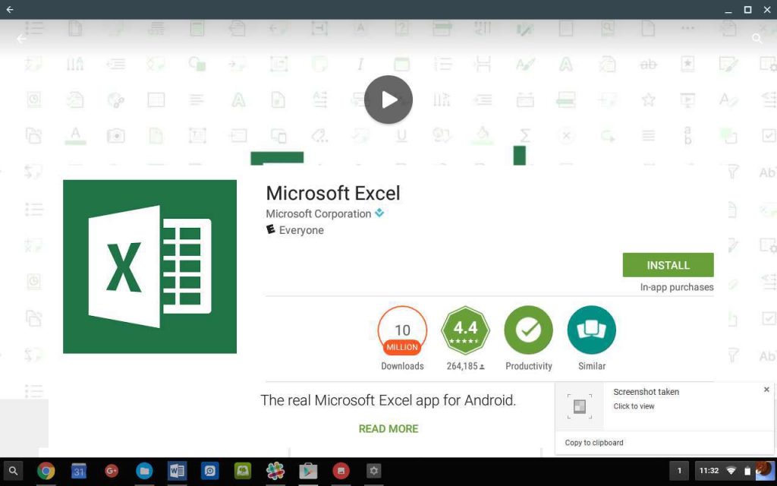Viewport: 777px width, 486px height.
Task: Open the Productivity category badge
Action: point(529,330)
